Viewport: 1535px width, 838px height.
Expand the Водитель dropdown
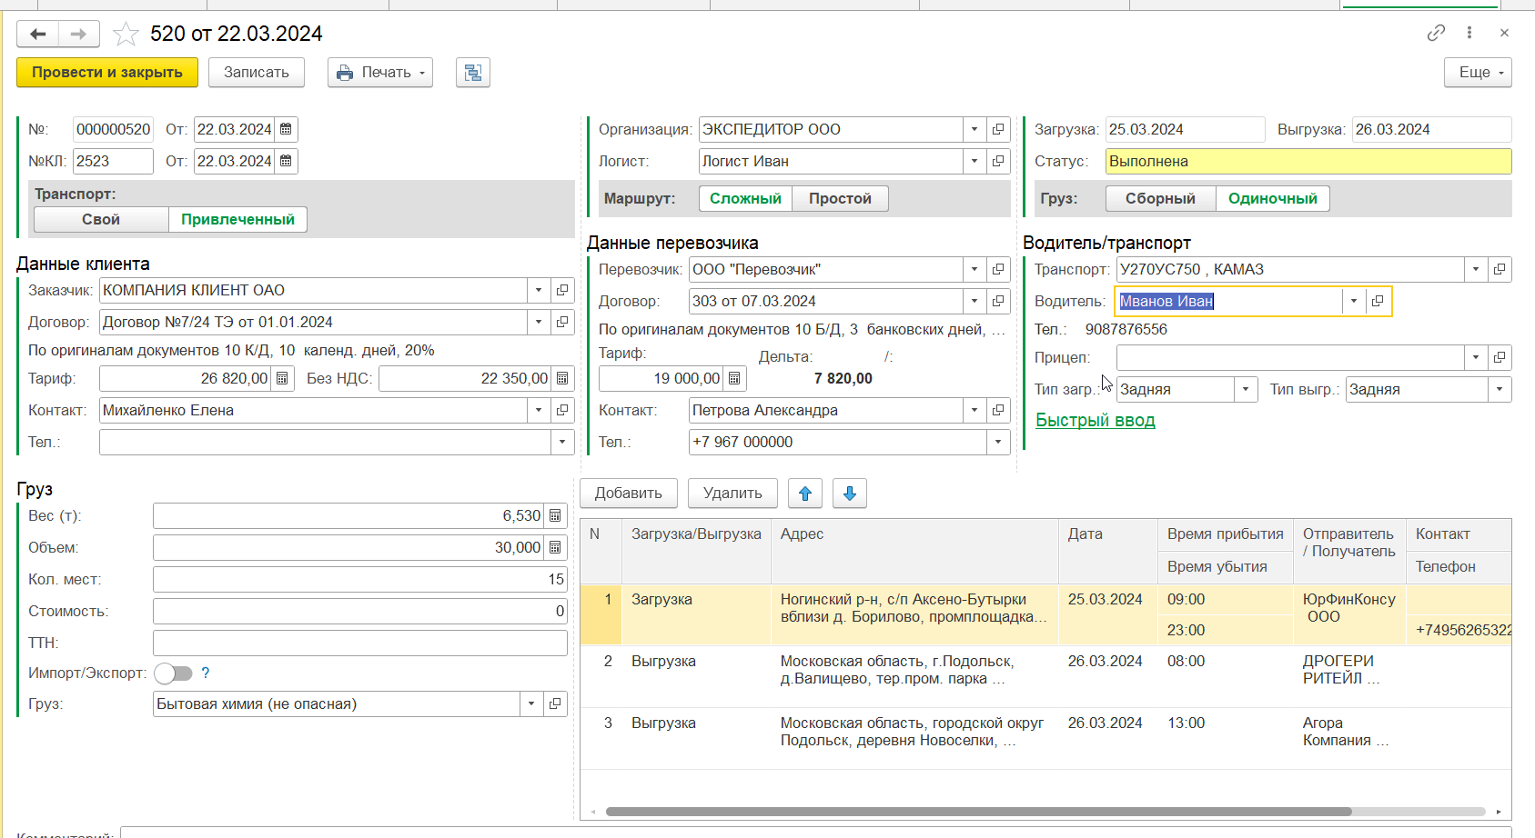[x=1354, y=301]
